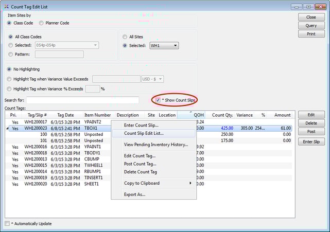The height and width of the screenshot is (232, 330).
Task: Click the Enter Slip button
Action: click(x=311, y=141)
